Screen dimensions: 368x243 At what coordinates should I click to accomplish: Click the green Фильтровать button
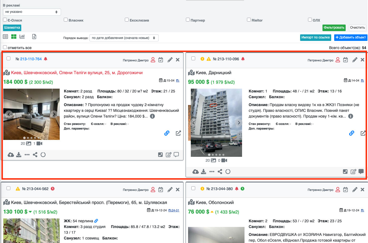tap(334, 28)
